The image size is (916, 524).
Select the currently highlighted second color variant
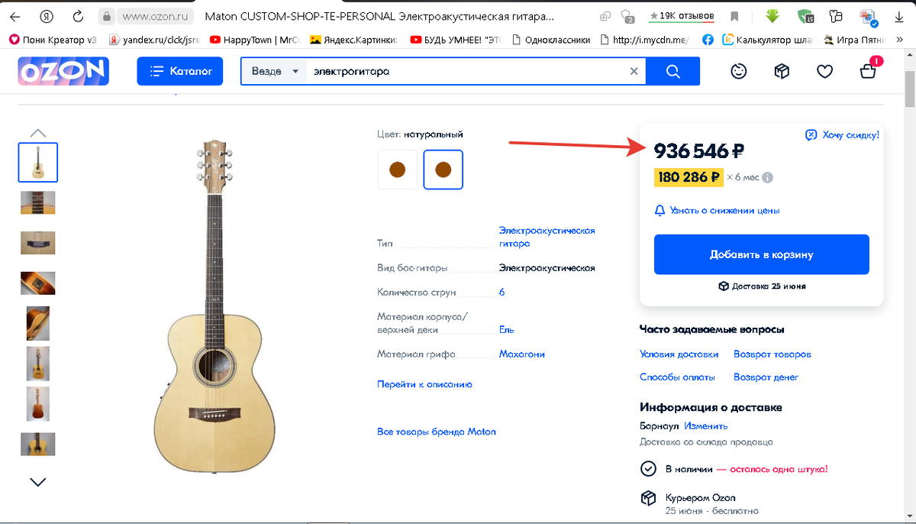443,170
